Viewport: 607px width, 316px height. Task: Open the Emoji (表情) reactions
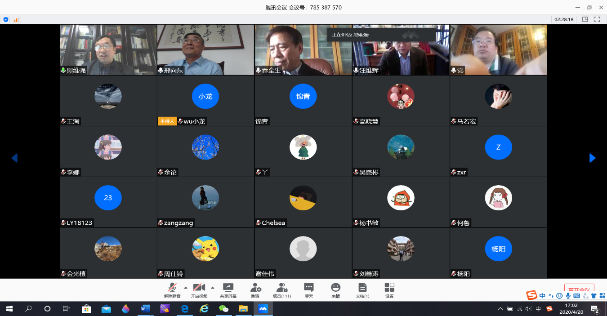coord(335,290)
